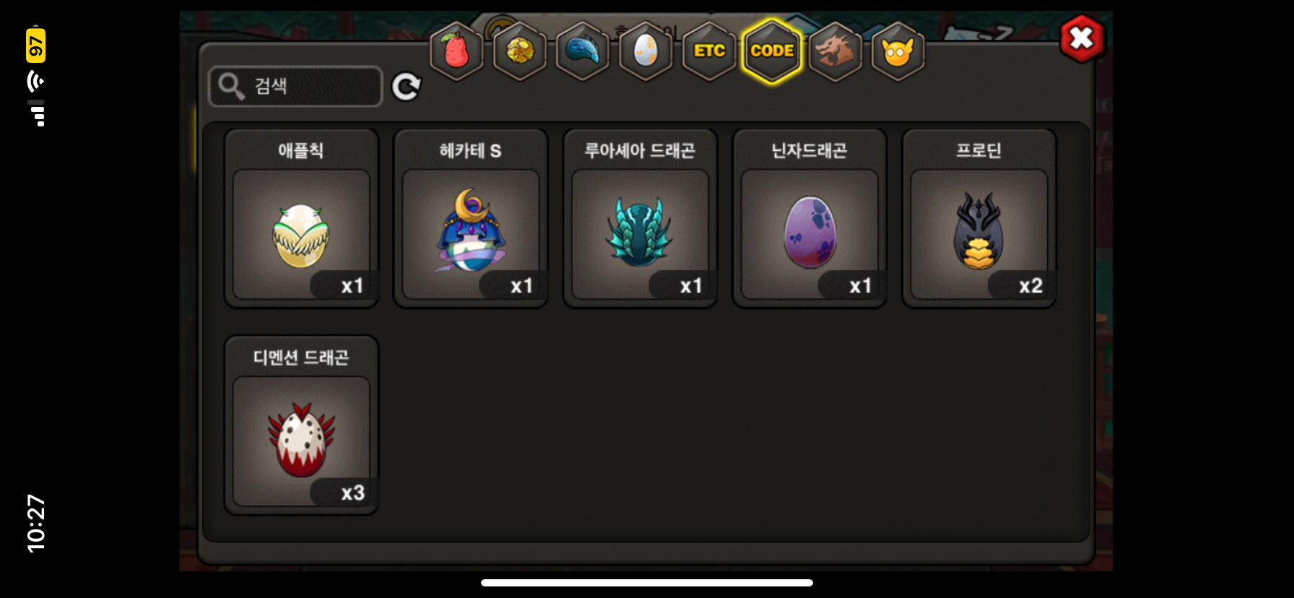Viewport: 1294px width, 598px height.
Task: Pick the purple 닌자드래곤 egg
Action: (809, 218)
